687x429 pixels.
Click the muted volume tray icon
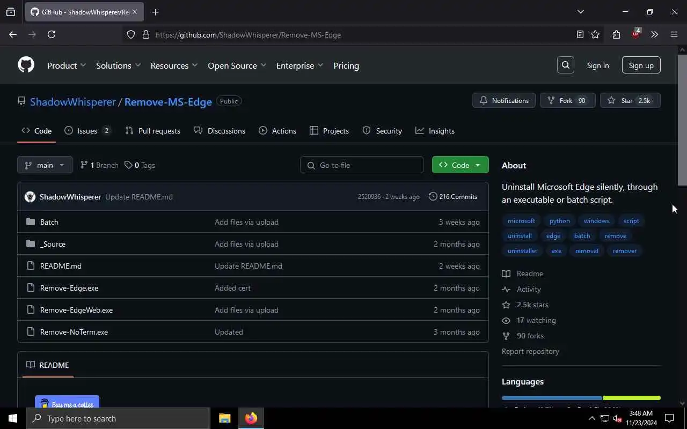click(x=617, y=418)
